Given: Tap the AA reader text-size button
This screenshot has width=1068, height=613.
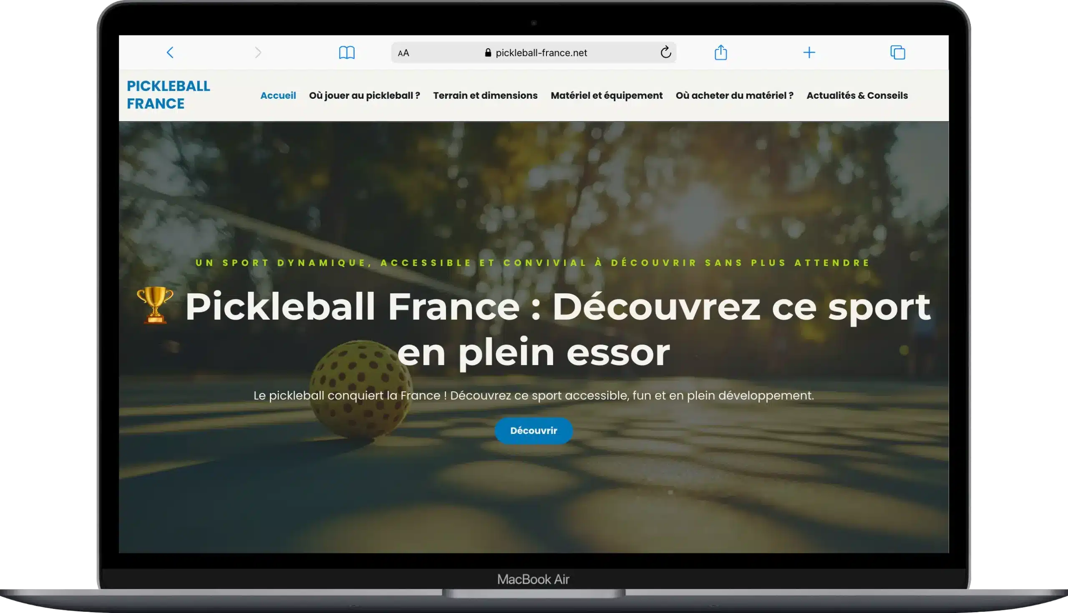Looking at the screenshot, I should pos(403,53).
